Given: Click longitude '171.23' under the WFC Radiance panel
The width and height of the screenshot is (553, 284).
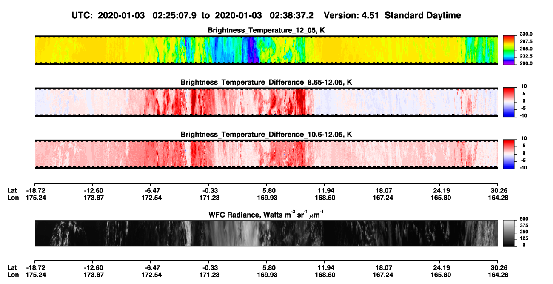Looking at the screenshot, I should (210, 275).
